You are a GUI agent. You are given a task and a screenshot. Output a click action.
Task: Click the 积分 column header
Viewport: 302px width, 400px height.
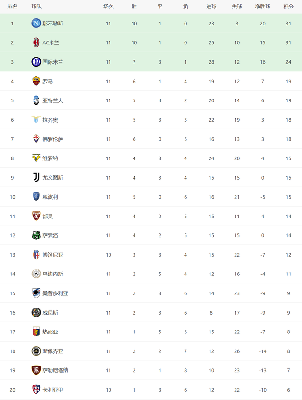point(288,7)
